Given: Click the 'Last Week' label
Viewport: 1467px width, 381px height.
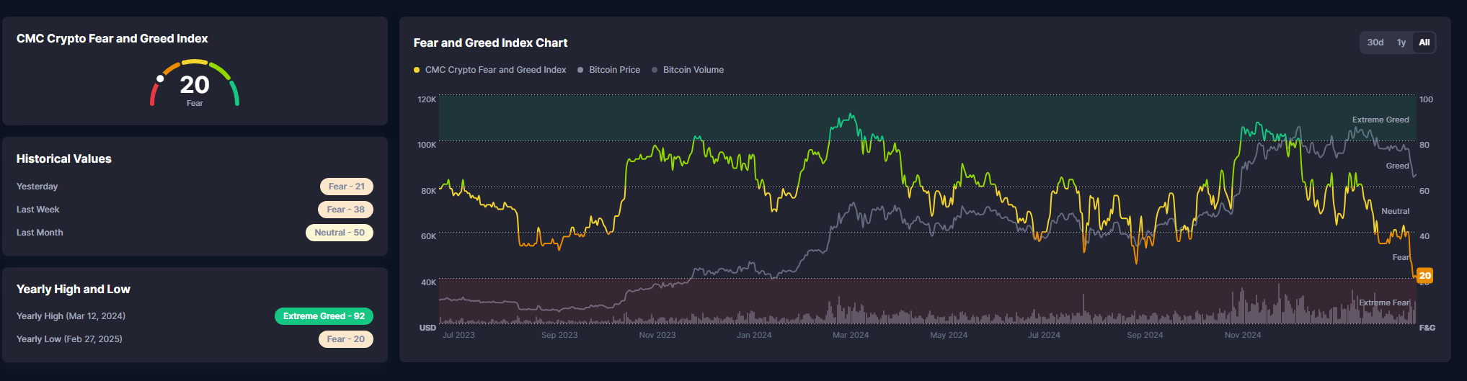Looking at the screenshot, I should click(38, 210).
